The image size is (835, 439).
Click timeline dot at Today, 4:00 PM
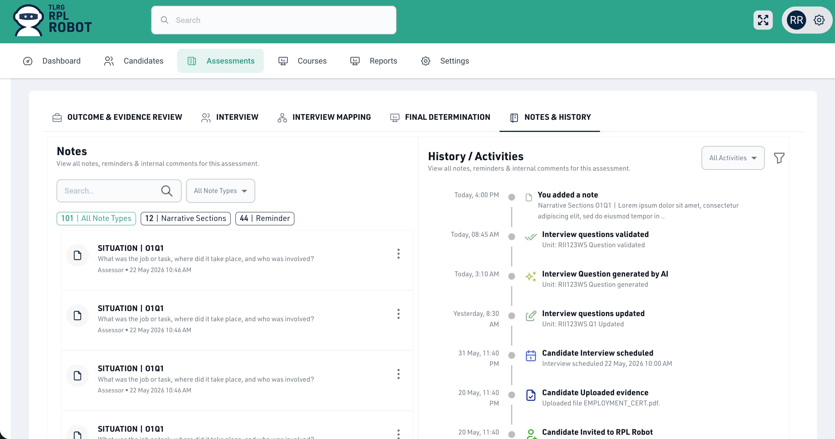[x=511, y=197]
